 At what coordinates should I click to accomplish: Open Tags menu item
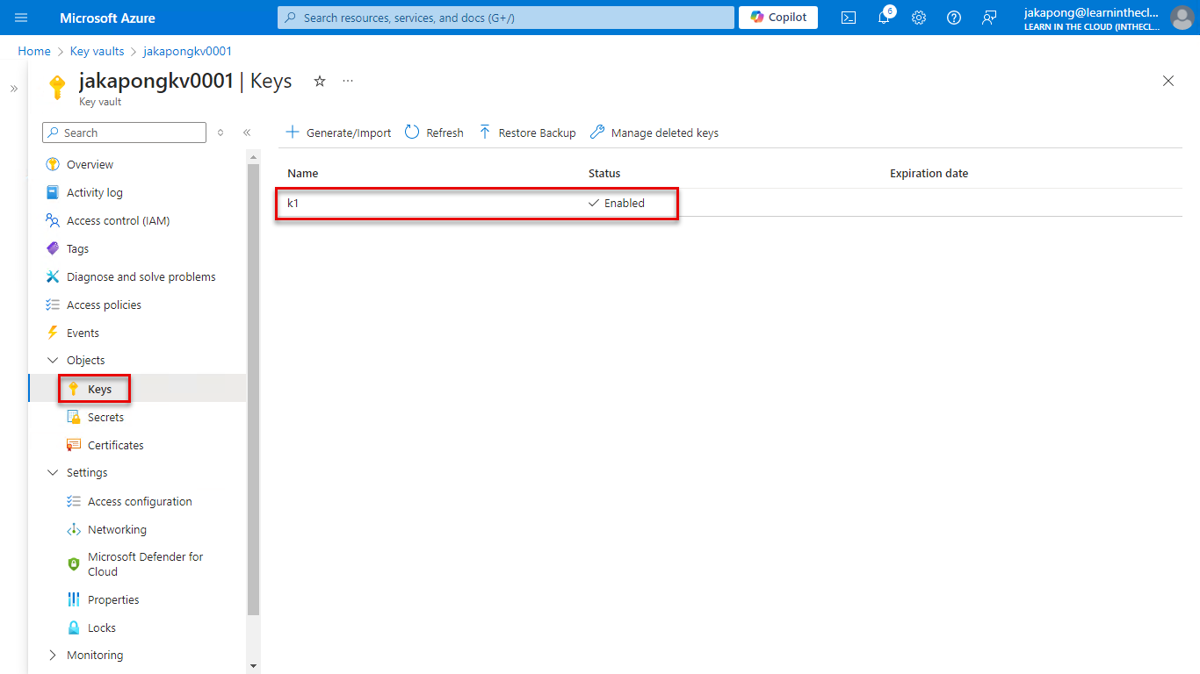pos(77,248)
